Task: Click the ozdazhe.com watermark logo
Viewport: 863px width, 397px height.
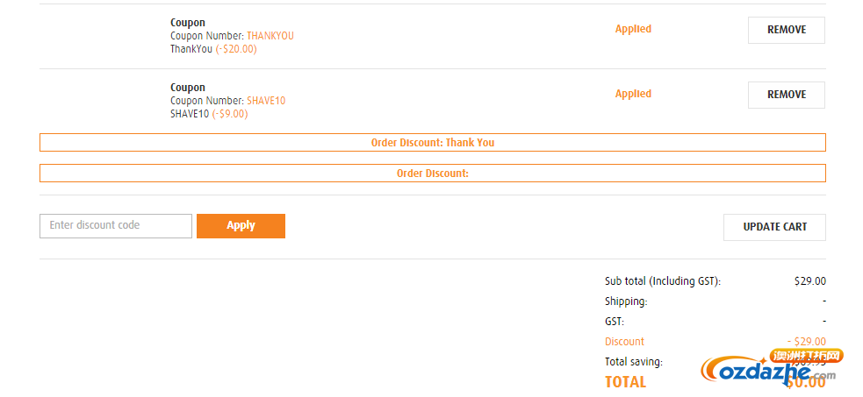Action: pyautogui.click(x=771, y=368)
